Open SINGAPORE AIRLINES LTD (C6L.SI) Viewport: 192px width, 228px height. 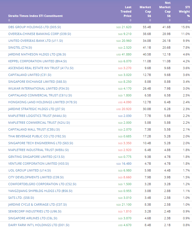click(x=33, y=218)
